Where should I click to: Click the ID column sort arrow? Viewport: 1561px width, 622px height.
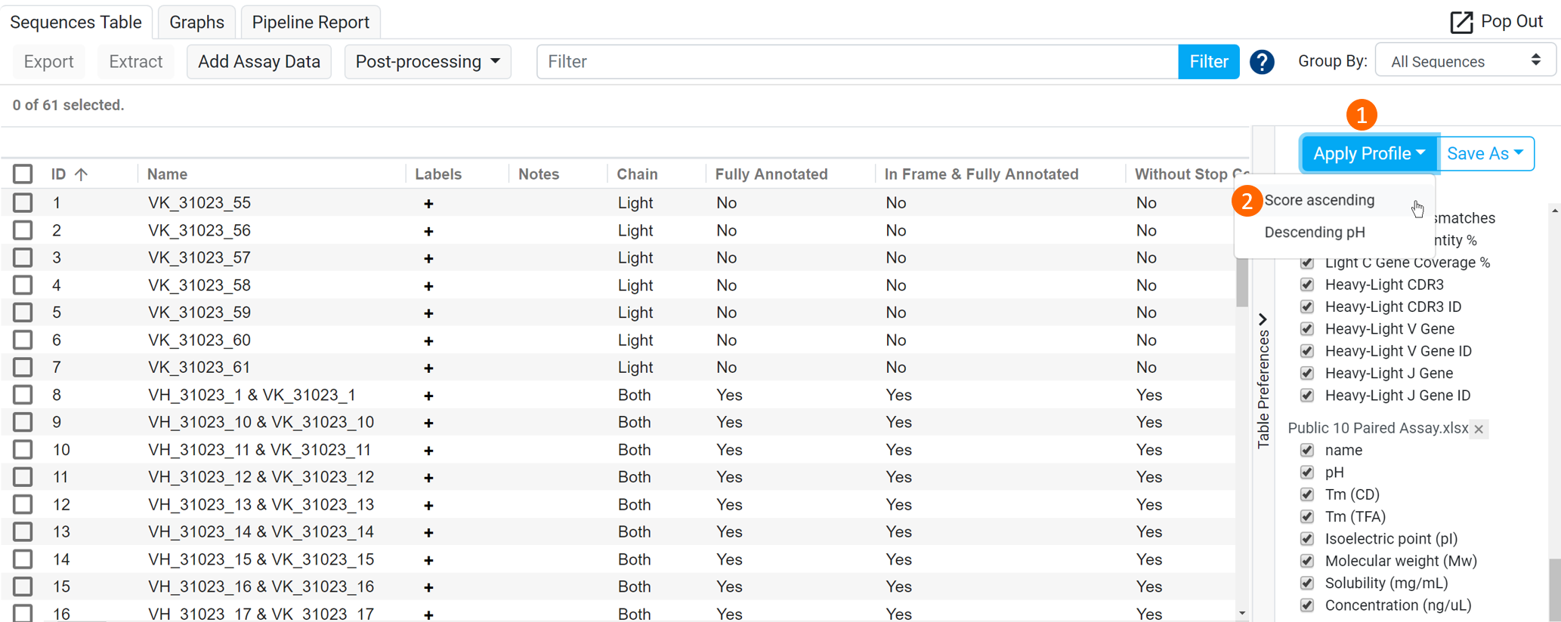coord(82,174)
